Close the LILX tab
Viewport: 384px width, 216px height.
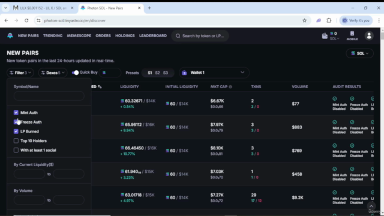[x=72, y=8]
